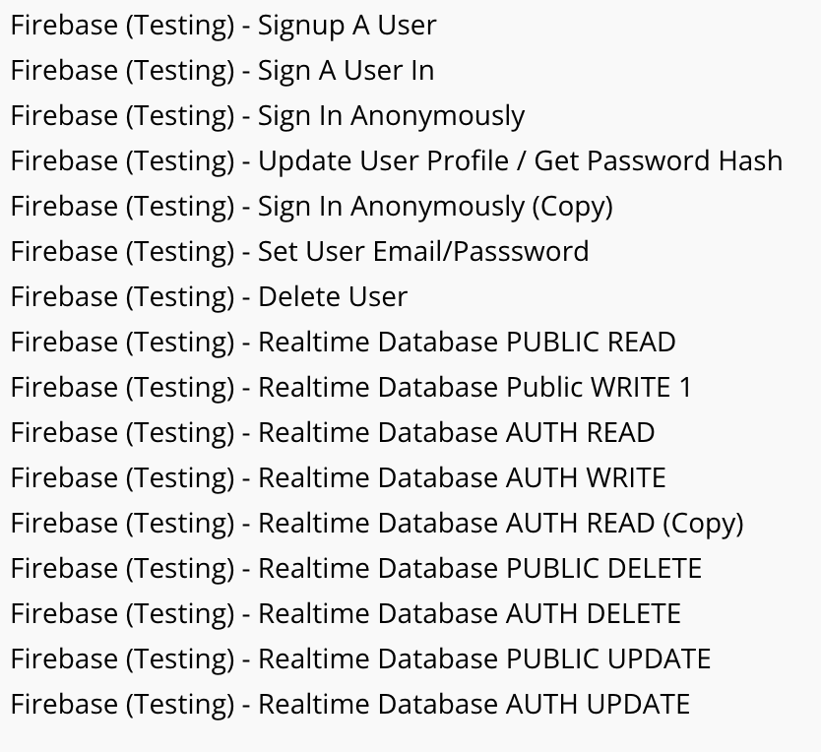This screenshot has height=752, width=821.
Task: Open the Signup A User item
Action: (x=223, y=26)
